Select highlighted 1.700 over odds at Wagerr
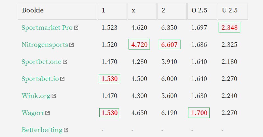The image size is (263, 137). coord(199,113)
